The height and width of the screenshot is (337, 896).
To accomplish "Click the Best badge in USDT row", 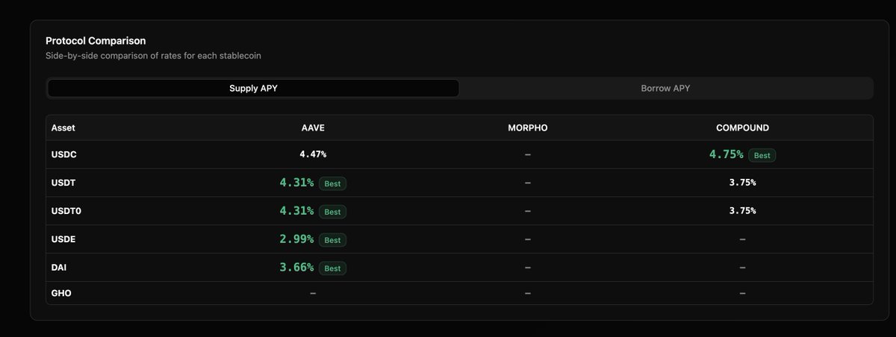I will click(332, 183).
